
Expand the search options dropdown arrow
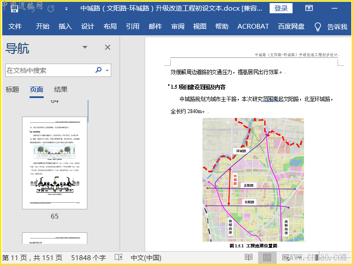pos(107,70)
